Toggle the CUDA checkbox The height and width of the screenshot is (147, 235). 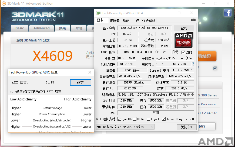pyautogui.click(x=135, y=119)
